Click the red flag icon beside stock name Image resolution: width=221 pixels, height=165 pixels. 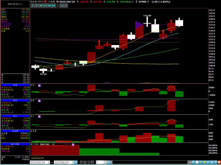[x=45, y=1]
